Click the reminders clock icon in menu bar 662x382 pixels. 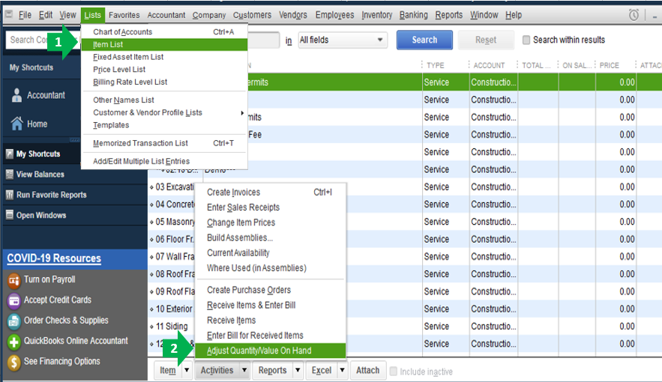click(634, 15)
